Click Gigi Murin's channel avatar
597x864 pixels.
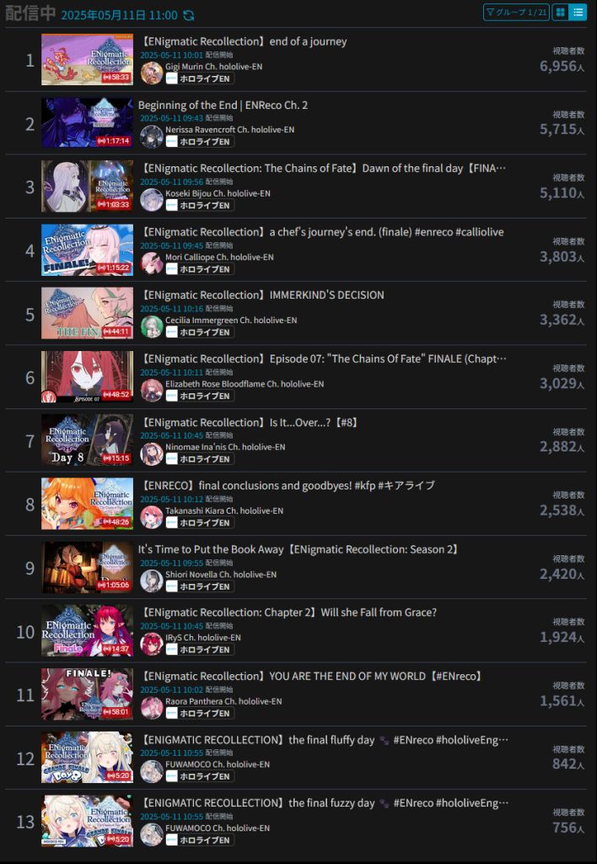click(152, 73)
